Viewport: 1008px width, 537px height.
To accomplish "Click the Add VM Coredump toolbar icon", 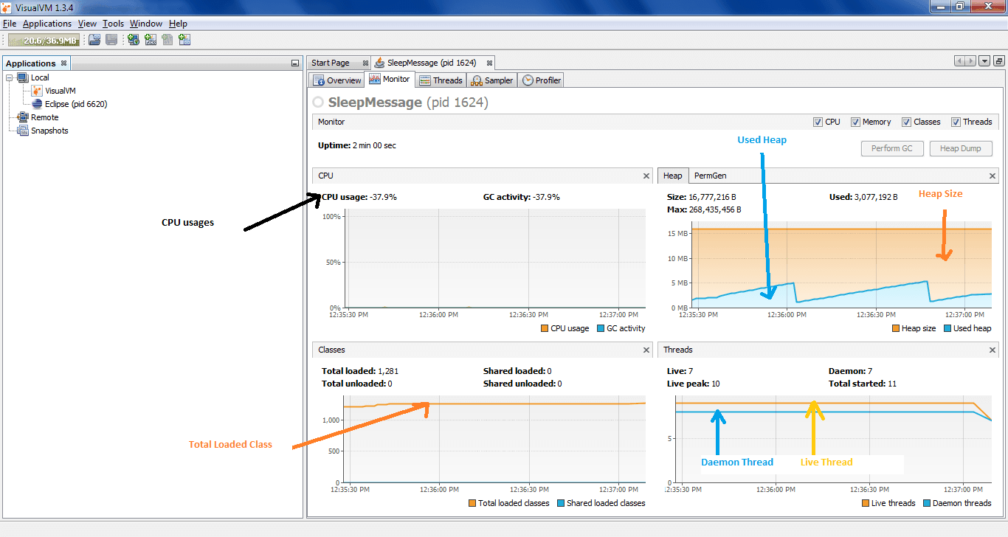I will pos(168,40).
